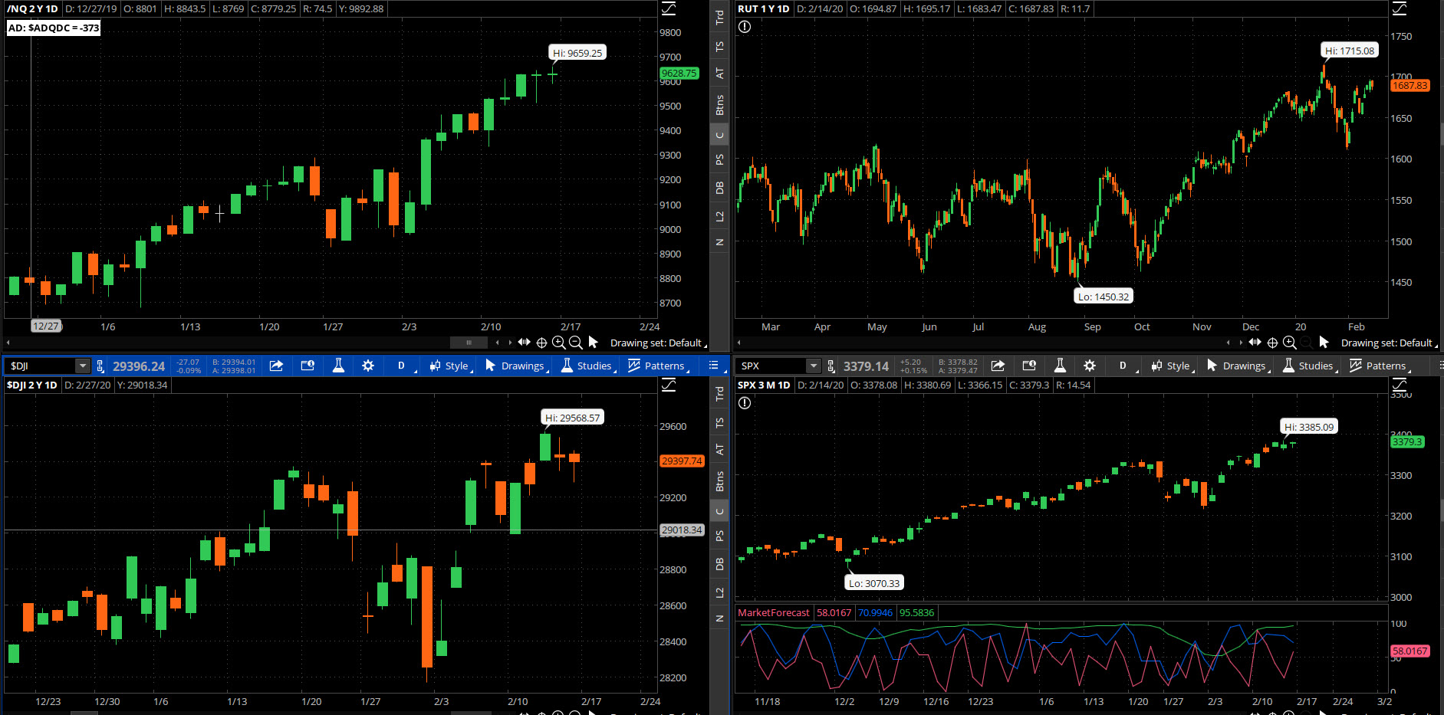Toggle Trd sidebar button beside /NQ chart
Viewport: 1444px width, 715px height.
(719, 17)
